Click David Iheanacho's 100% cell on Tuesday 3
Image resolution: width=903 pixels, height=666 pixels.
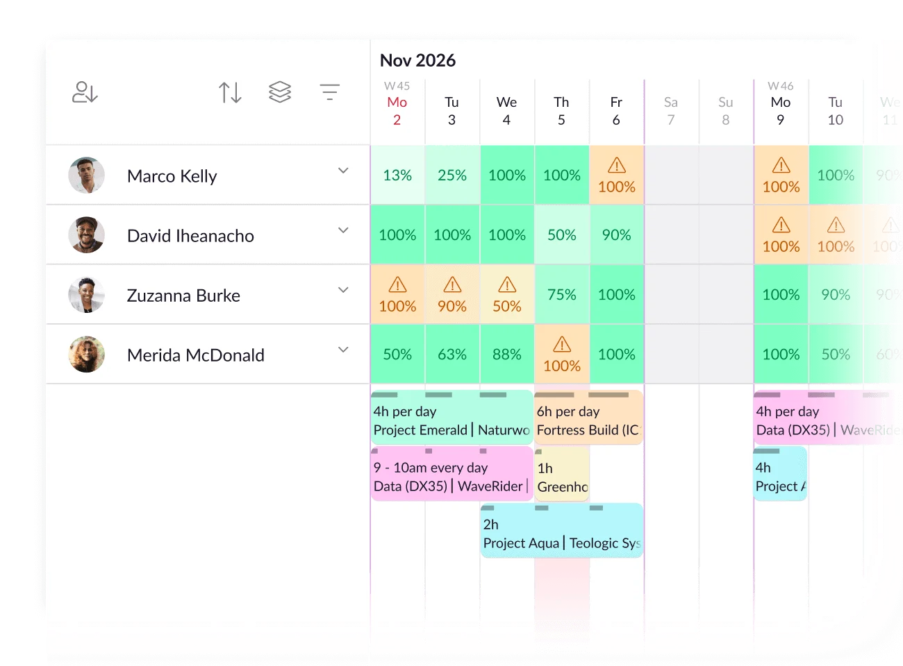click(x=451, y=234)
